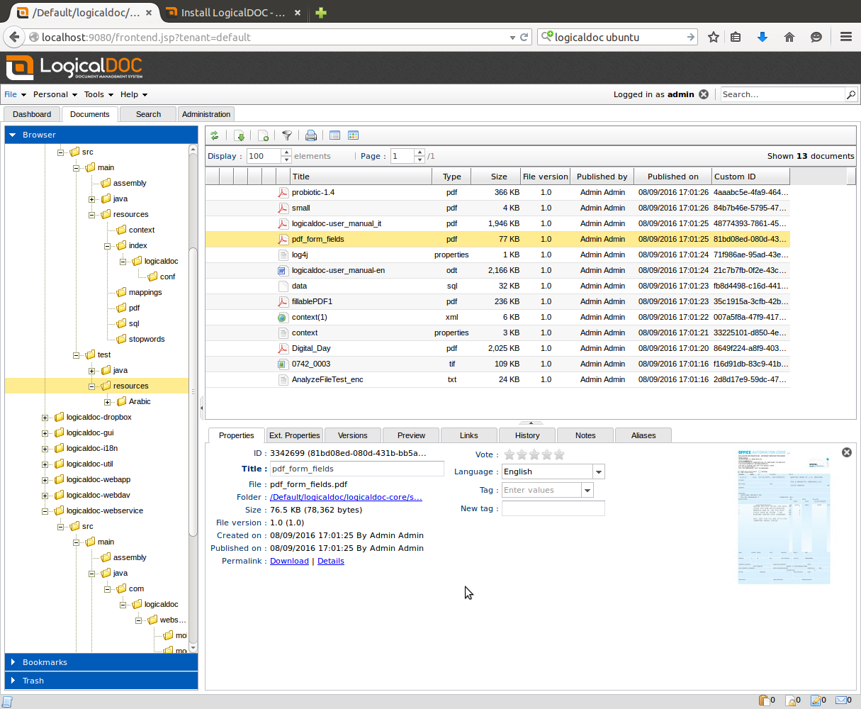Image resolution: width=861 pixels, height=709 pixels.
Task: Expand the logicaldoc-webdav folder node
Action: point(45,496)
